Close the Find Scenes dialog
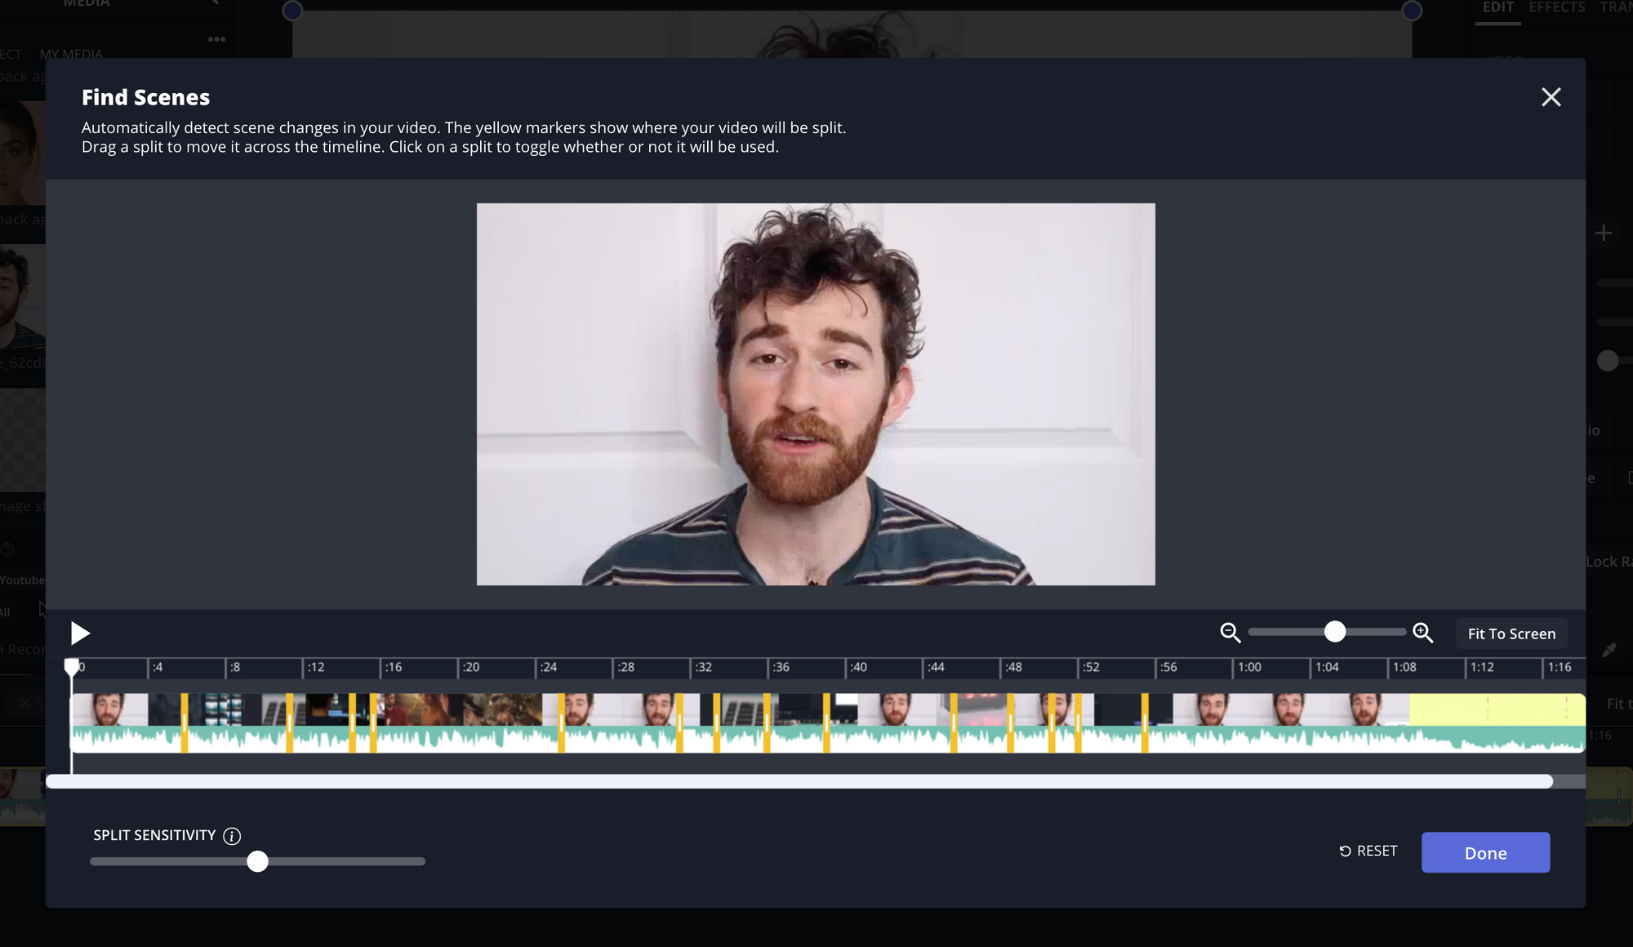 click(x=1551, y=97)
